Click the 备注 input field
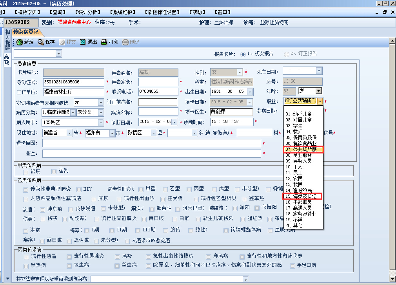Image resolution: width=396 pixels, height=285 pixels. [x=151, y=153]
